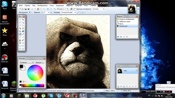The width and height of the screenshot is (175, 98).
Task: Open the Файл menu
Action: click(x=21, y=5)
